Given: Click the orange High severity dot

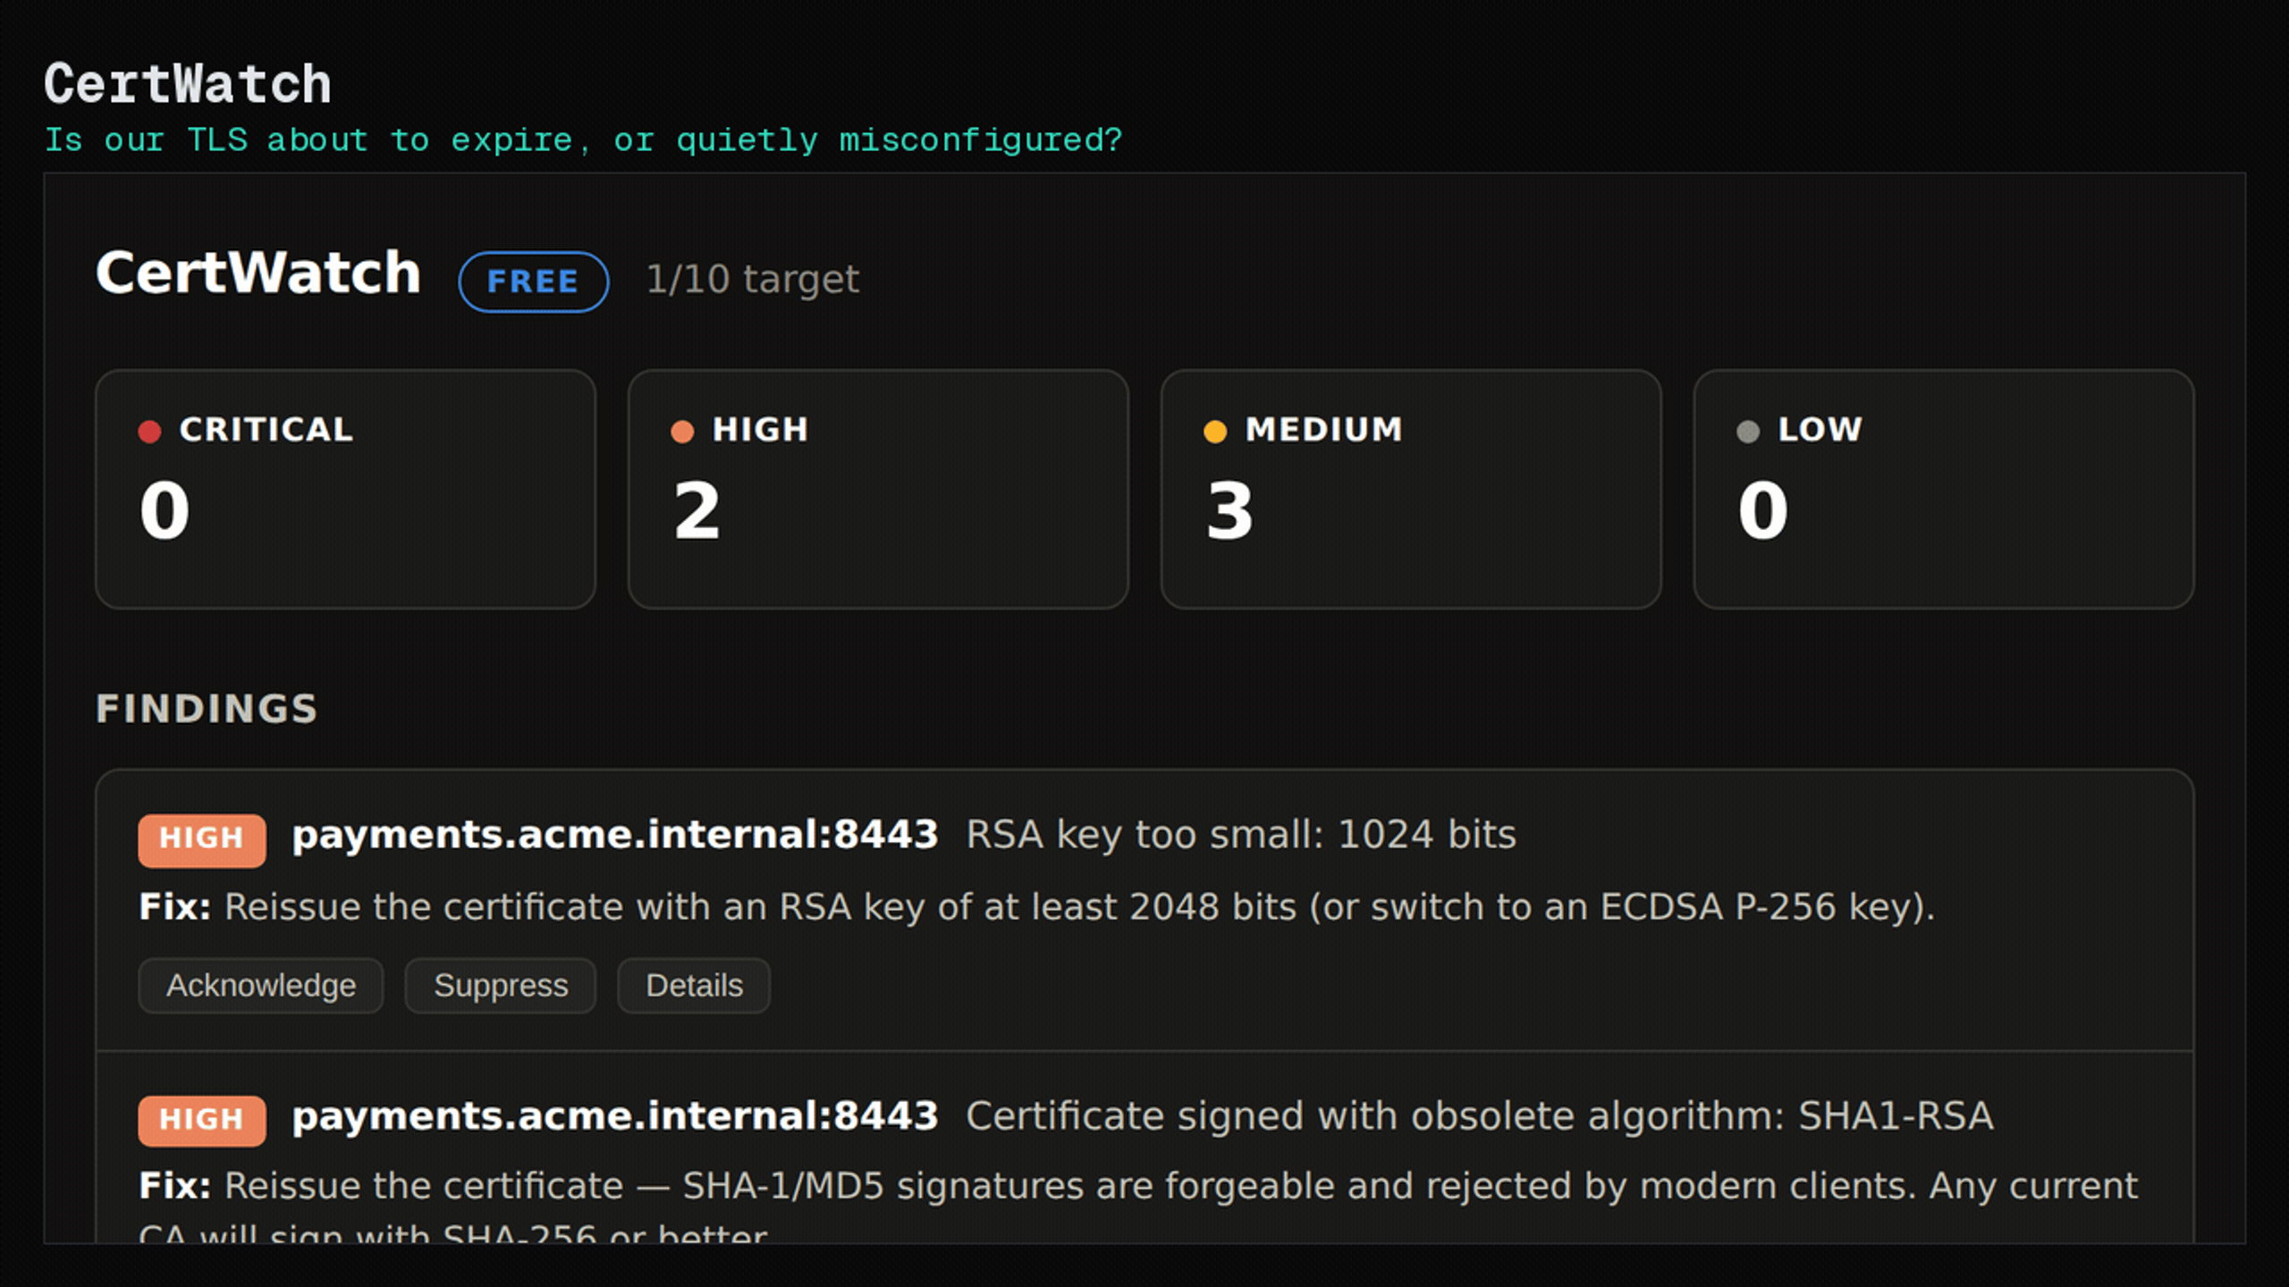Looking at the screenshot, I should pyautogui.click(x=682, y=432).
